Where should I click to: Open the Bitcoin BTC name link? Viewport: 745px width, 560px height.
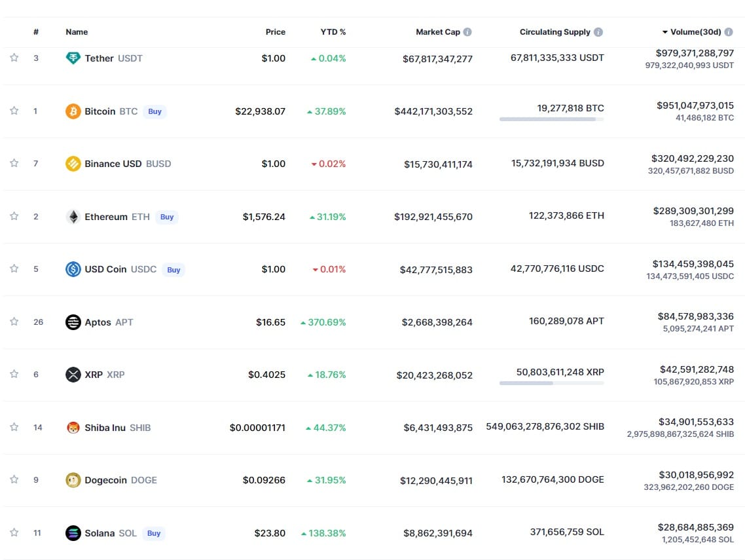coord(111,111)
